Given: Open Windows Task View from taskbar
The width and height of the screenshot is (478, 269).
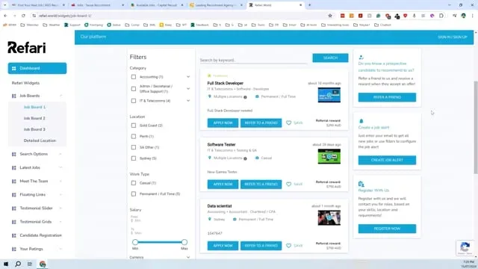Looking at the screenshot, I should click(x=30, y=264).
